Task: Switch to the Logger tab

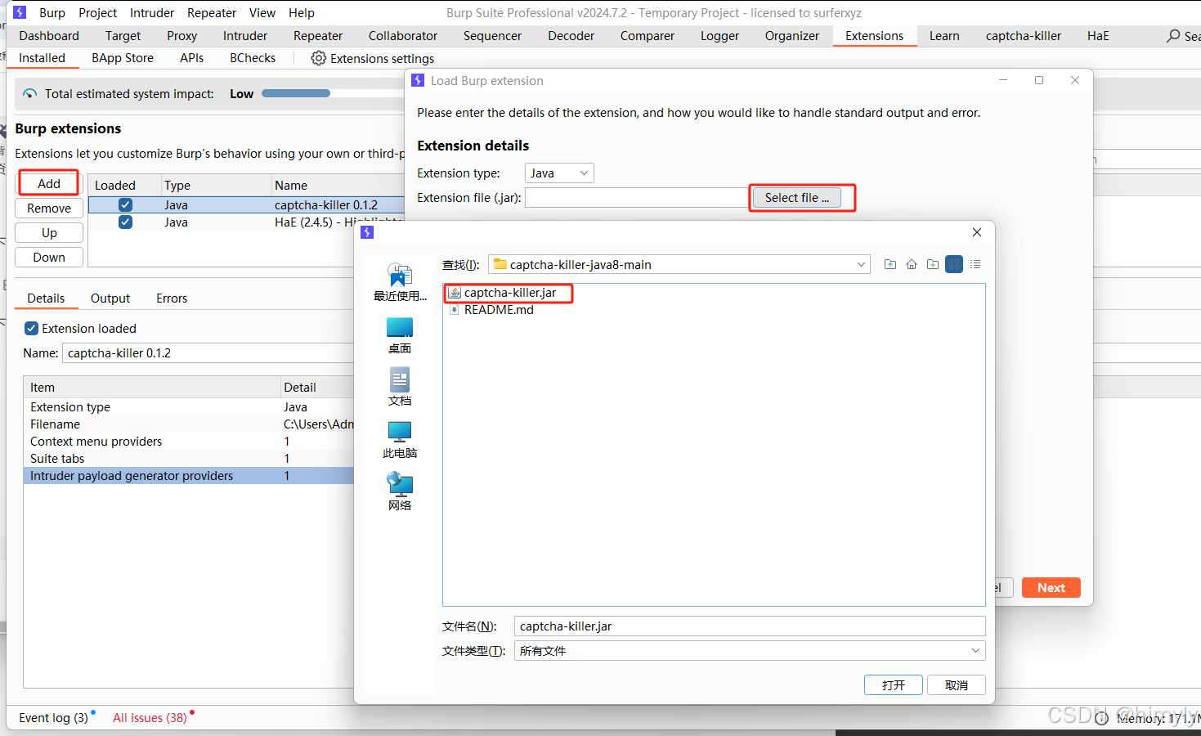Action: click(x=719, y=36)
